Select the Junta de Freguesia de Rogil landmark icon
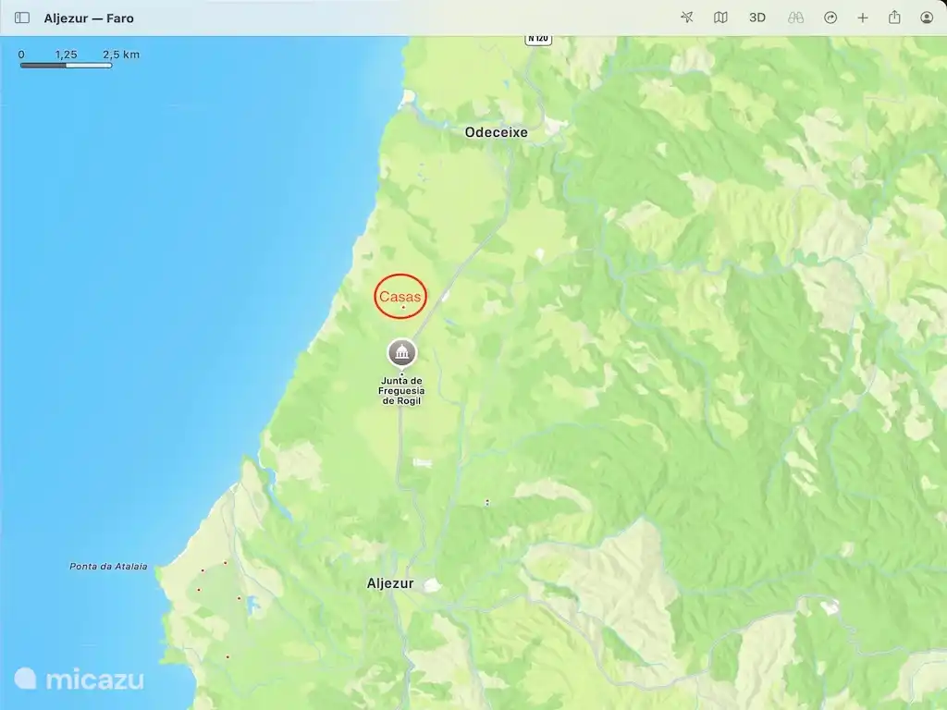The image size is (947, 710). [x=402, y=353]
